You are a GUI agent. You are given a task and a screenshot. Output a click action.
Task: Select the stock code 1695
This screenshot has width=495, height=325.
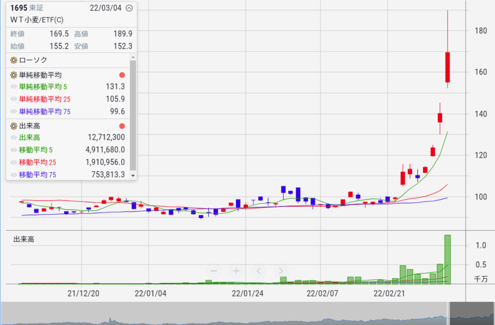tap(19, 8)
